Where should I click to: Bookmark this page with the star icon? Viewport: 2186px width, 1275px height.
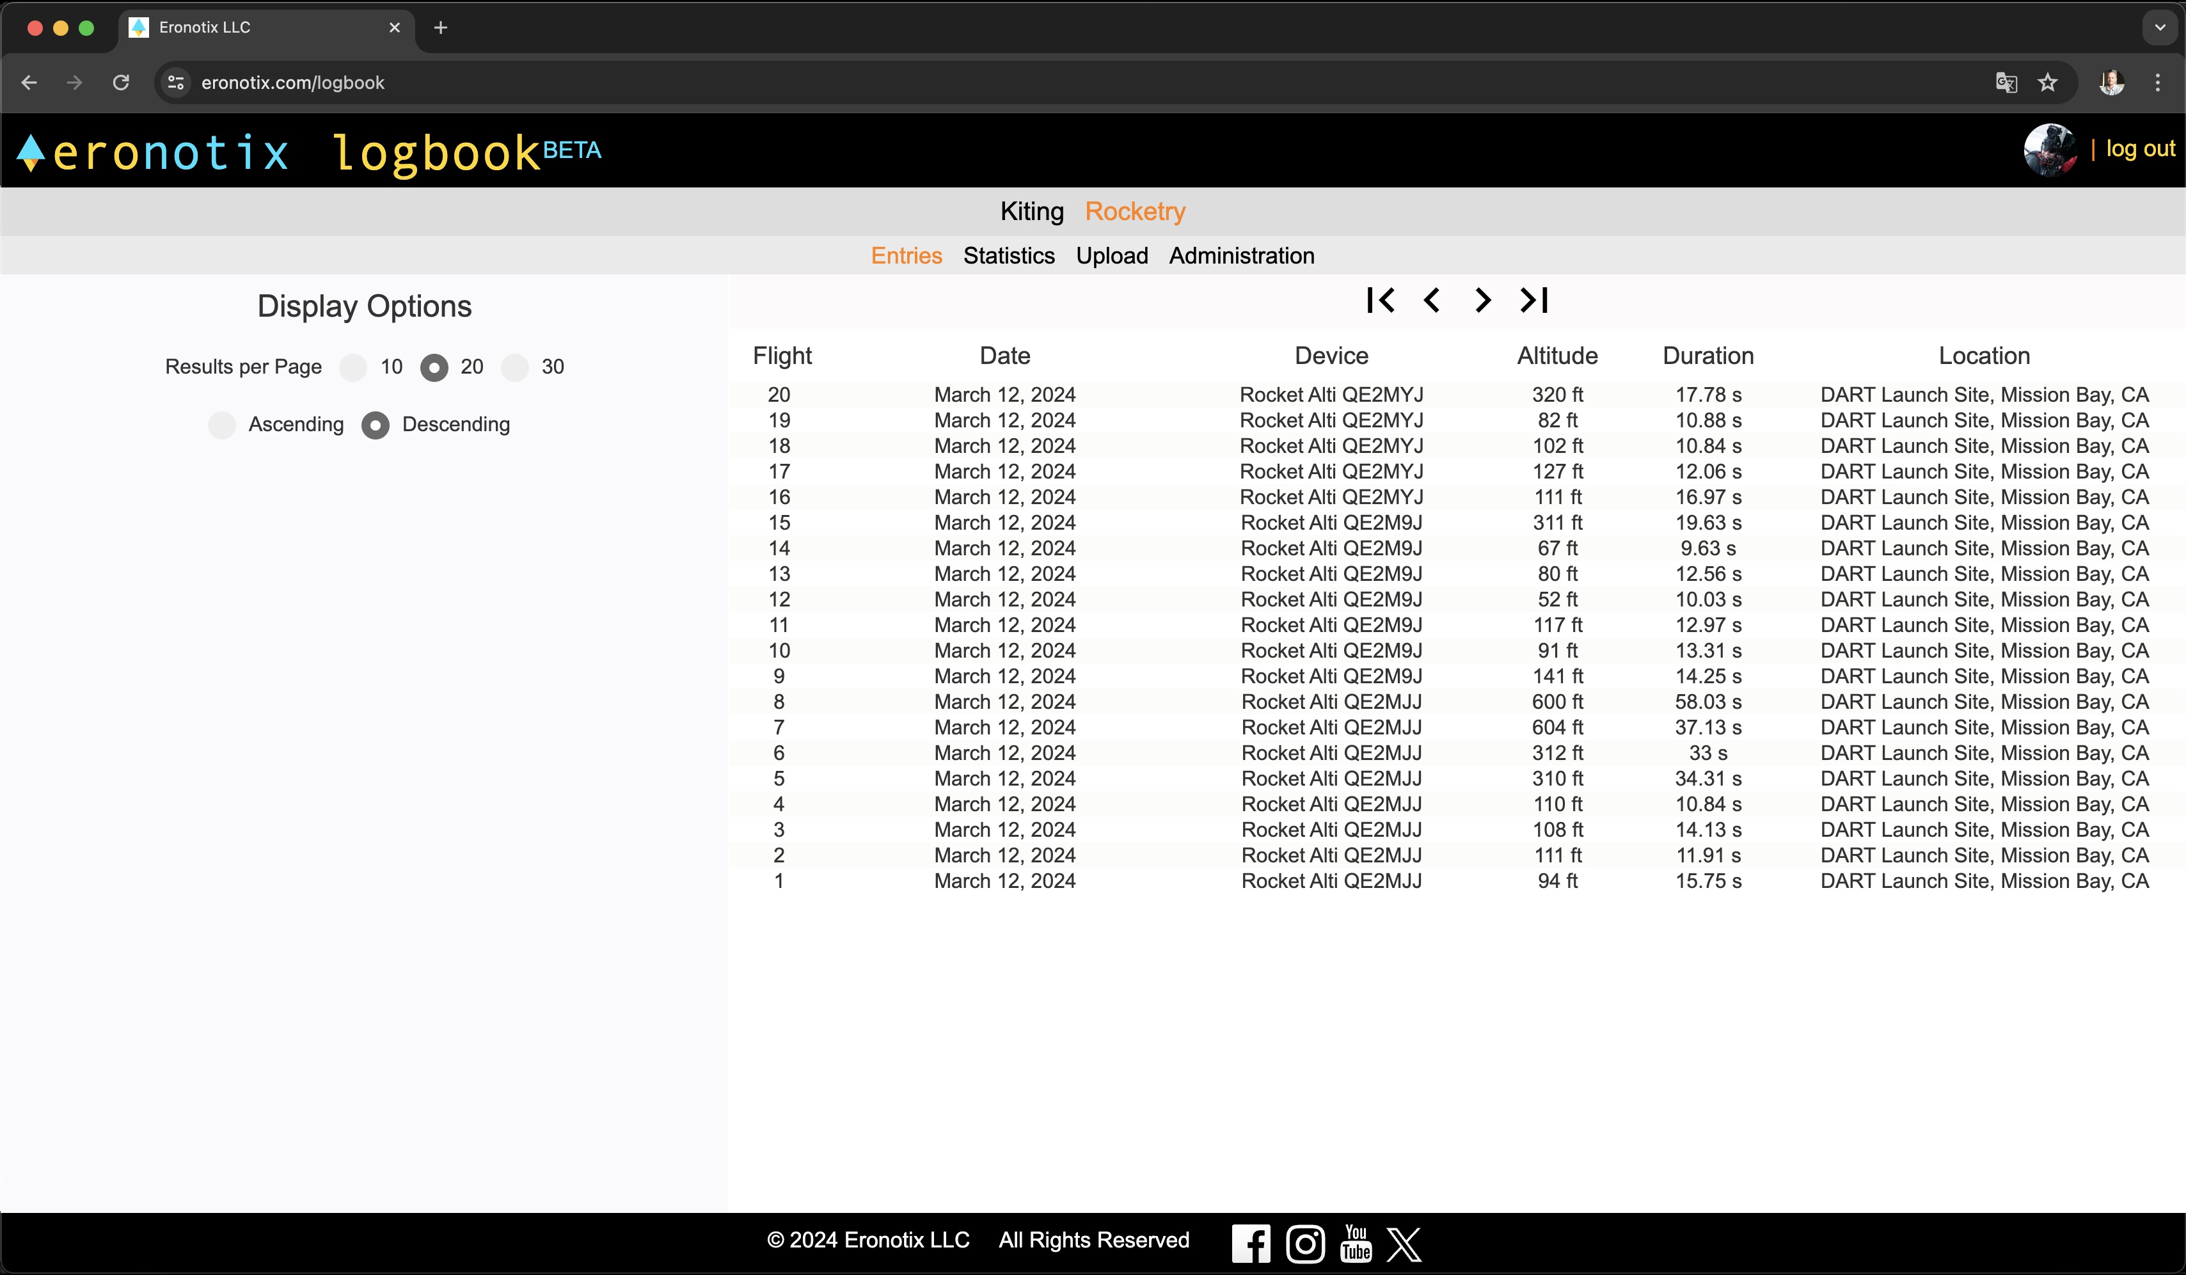[2048, 83]
